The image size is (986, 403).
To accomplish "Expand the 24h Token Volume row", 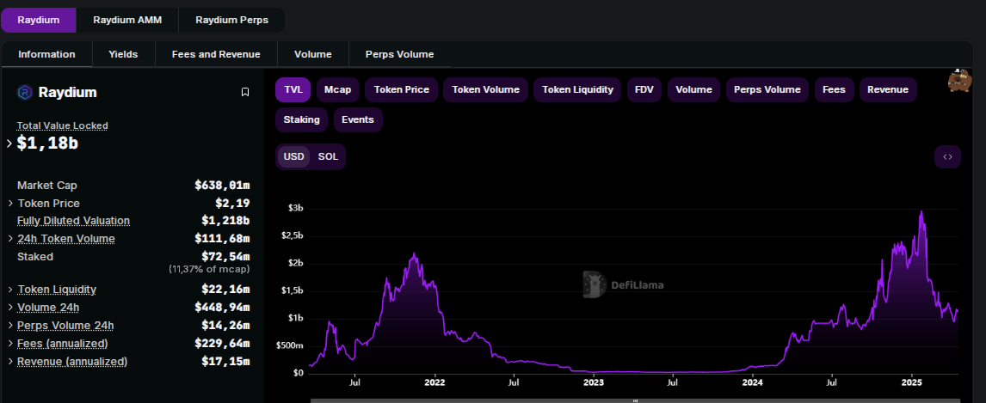I will tap(10, 239).
